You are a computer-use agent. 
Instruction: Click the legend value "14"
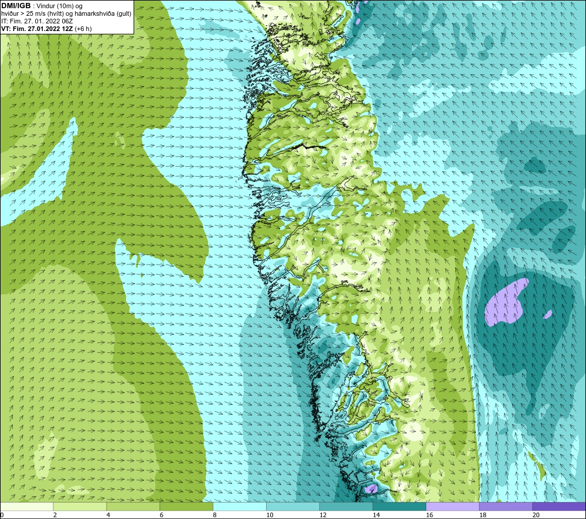[376, 515]
